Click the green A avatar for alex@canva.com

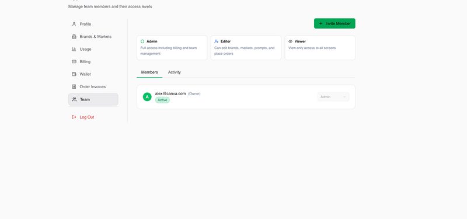[x=147, y=97]
